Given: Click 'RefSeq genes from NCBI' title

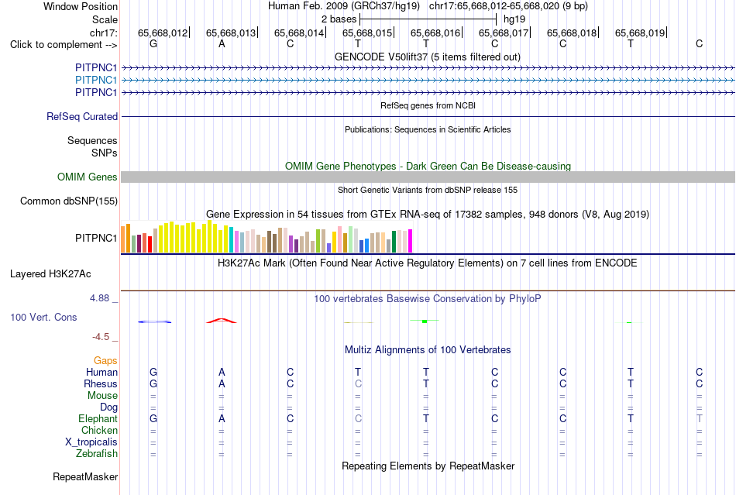Looking at the screenshot, I should coord(428,105).
